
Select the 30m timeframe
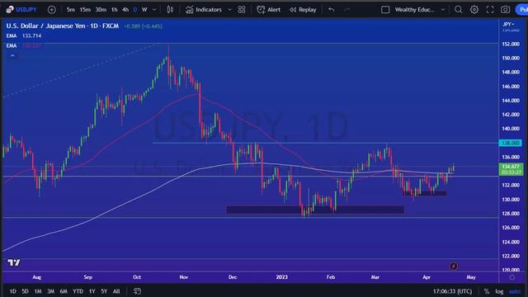pyautogui.click(x=101, y=10)
